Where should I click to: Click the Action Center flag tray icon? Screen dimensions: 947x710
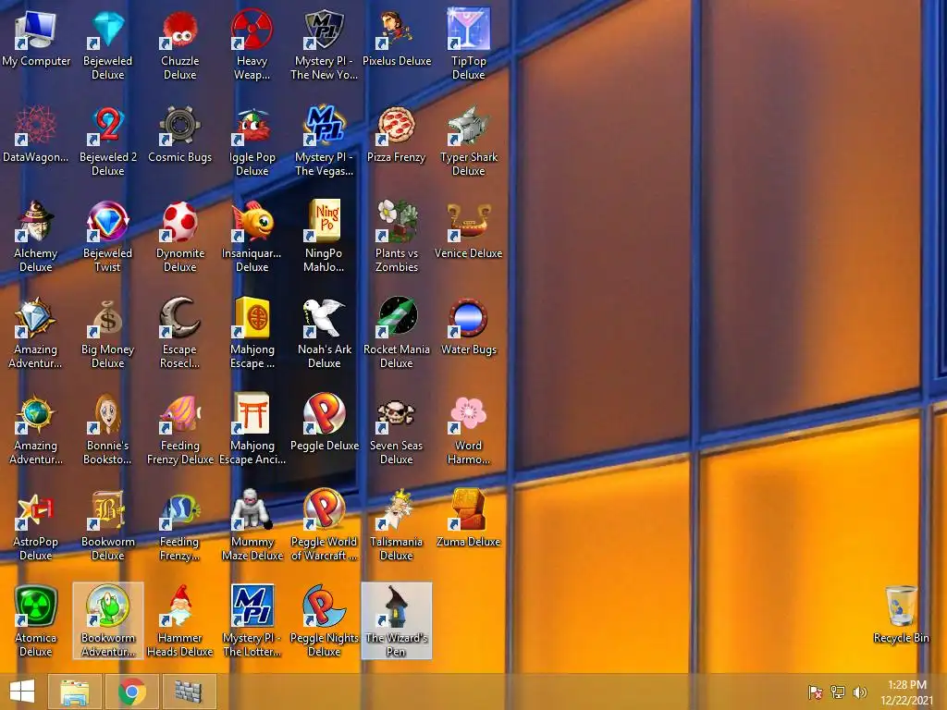[x=816, y=692]
